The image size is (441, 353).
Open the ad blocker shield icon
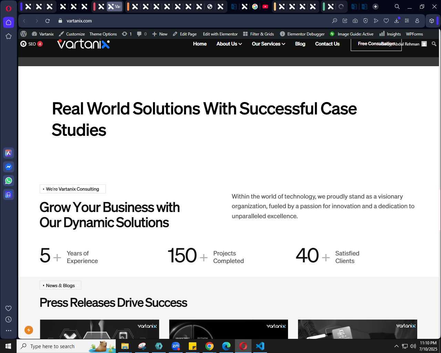(x=366, y=21)
